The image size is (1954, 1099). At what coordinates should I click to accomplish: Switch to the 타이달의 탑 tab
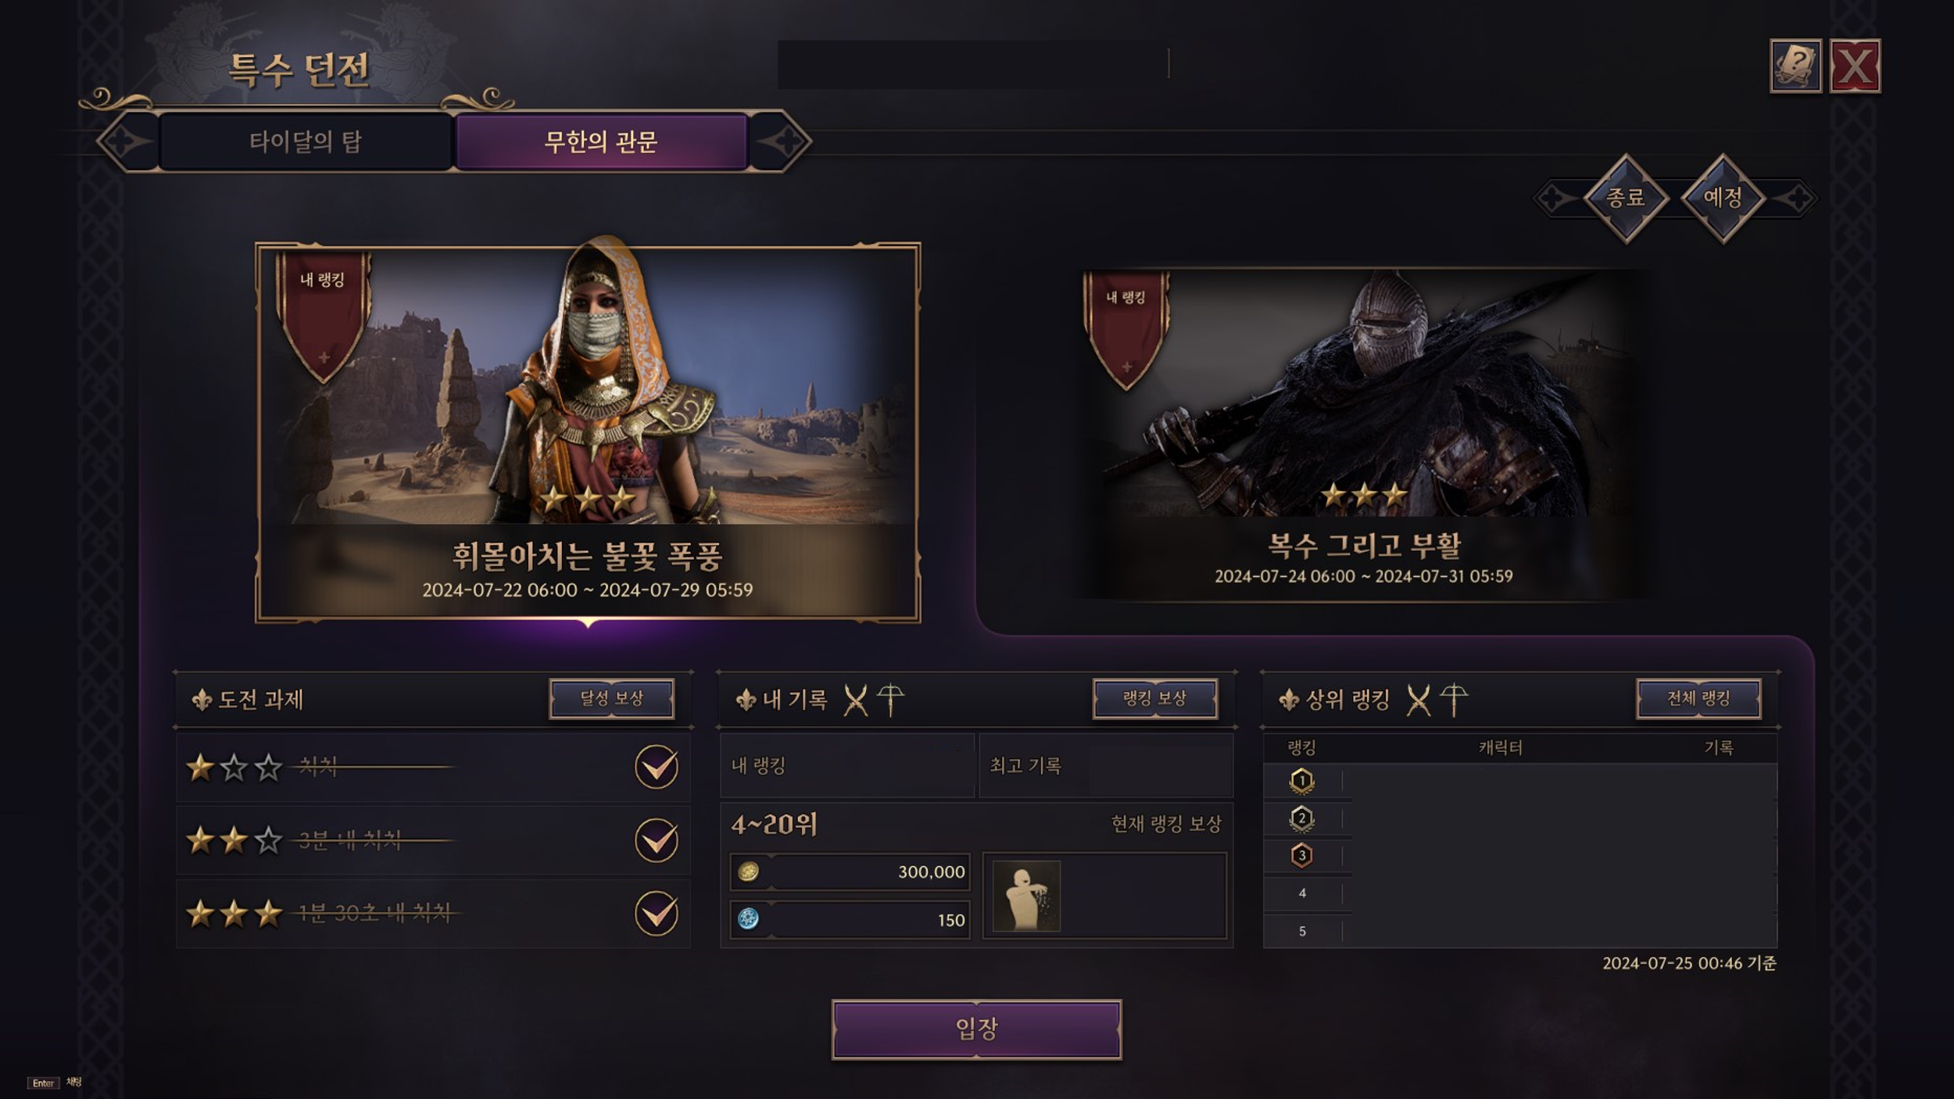click(305, 141)
